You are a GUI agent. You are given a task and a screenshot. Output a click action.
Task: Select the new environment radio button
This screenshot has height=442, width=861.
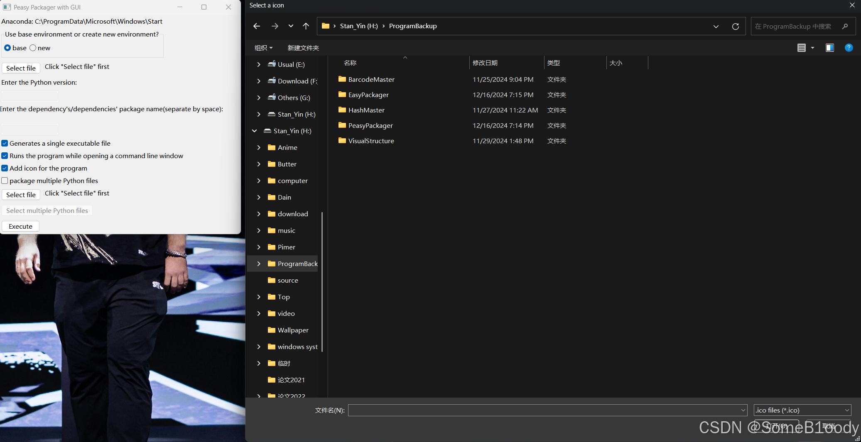(x=33, y=48)
